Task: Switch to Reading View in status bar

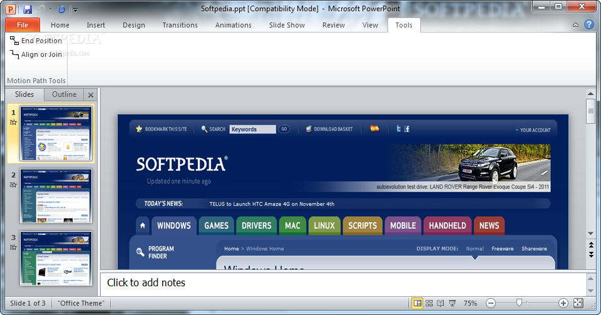Action: (441, 303)
